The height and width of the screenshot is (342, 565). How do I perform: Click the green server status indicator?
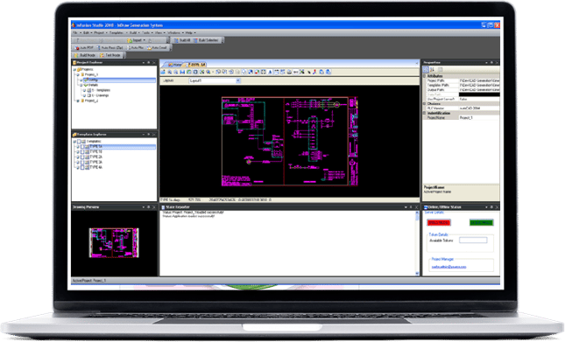(481, 222)
